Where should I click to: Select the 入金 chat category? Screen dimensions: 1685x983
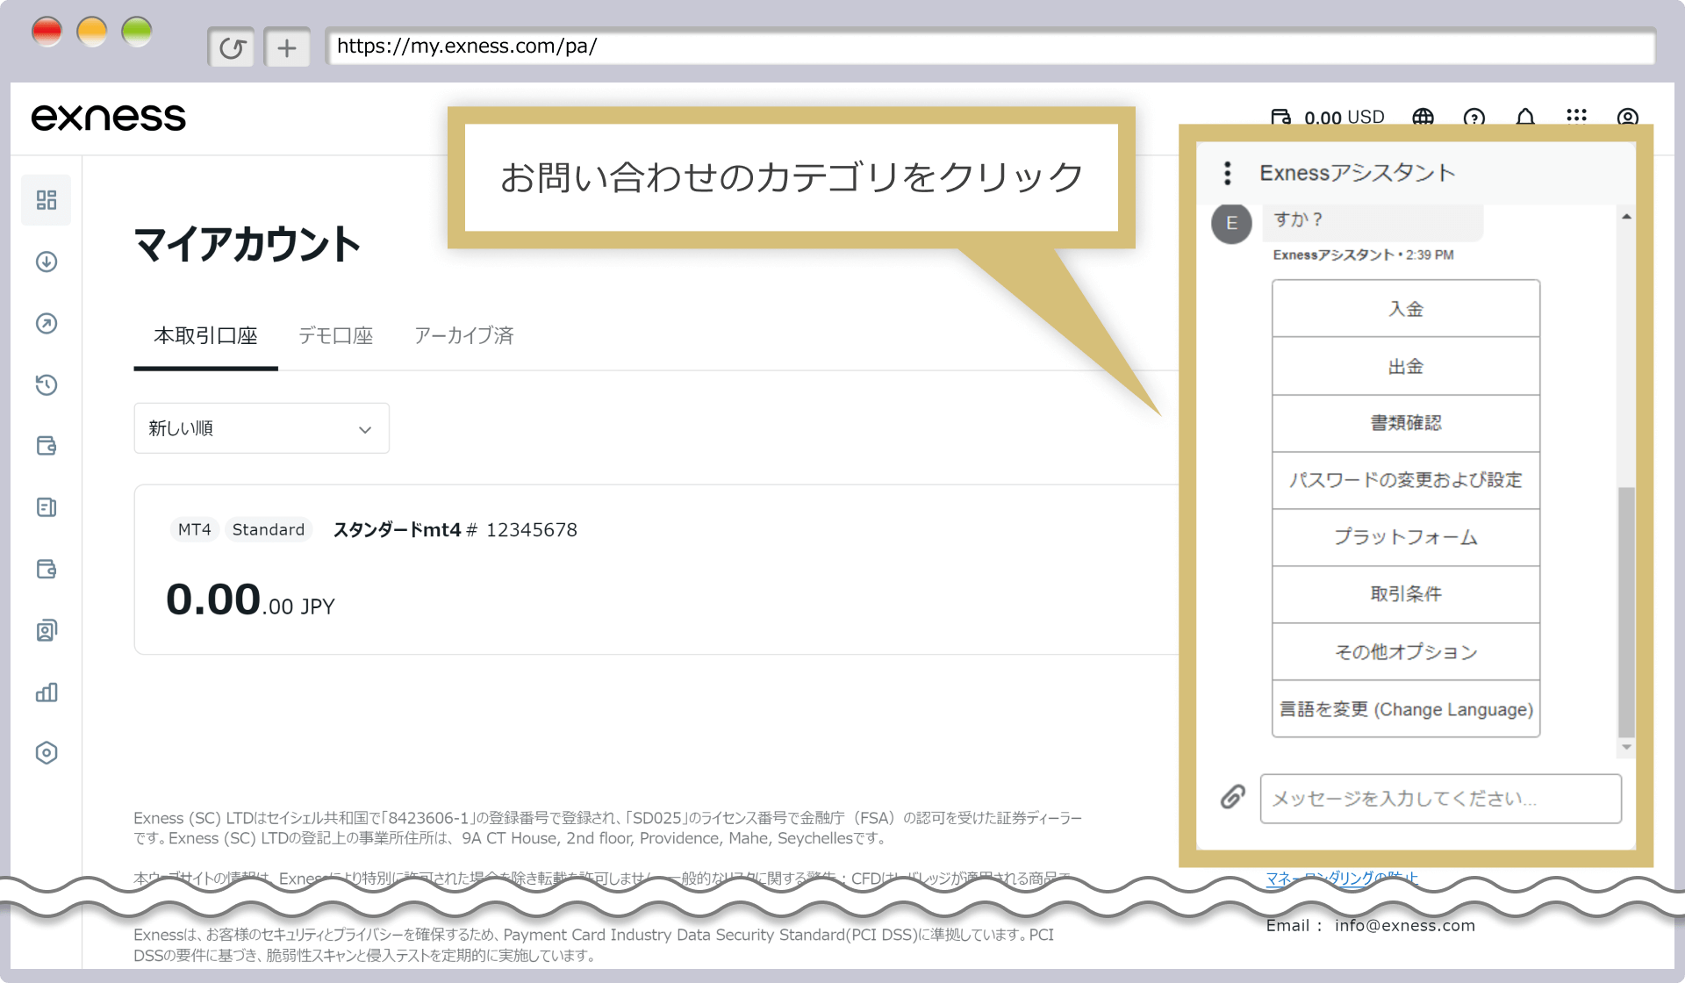pyautogui.click(x=1406, y=309)
